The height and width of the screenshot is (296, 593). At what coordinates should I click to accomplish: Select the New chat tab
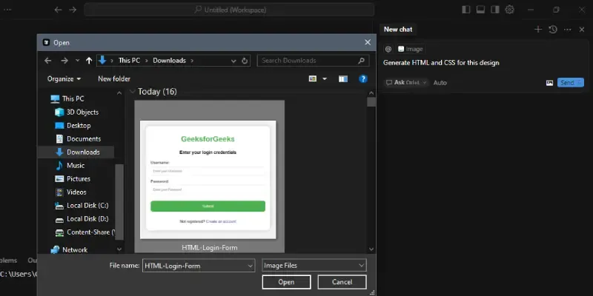[398, 30]
